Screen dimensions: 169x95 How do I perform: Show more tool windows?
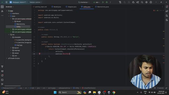pos(2,16)
